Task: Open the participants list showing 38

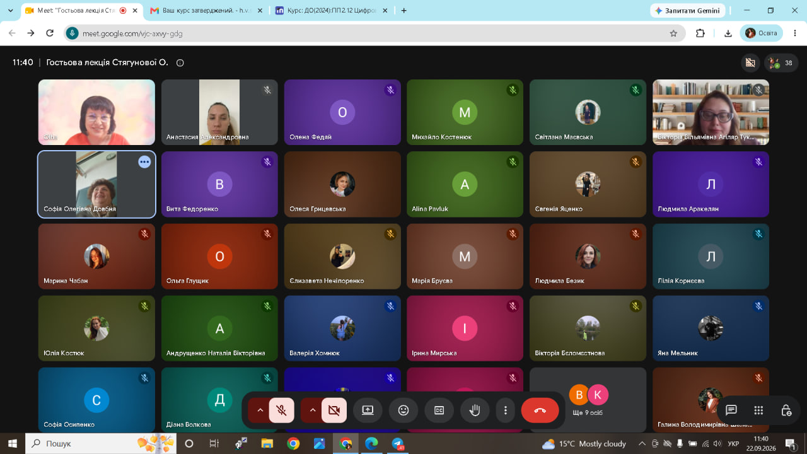Action: click(782, 63)
